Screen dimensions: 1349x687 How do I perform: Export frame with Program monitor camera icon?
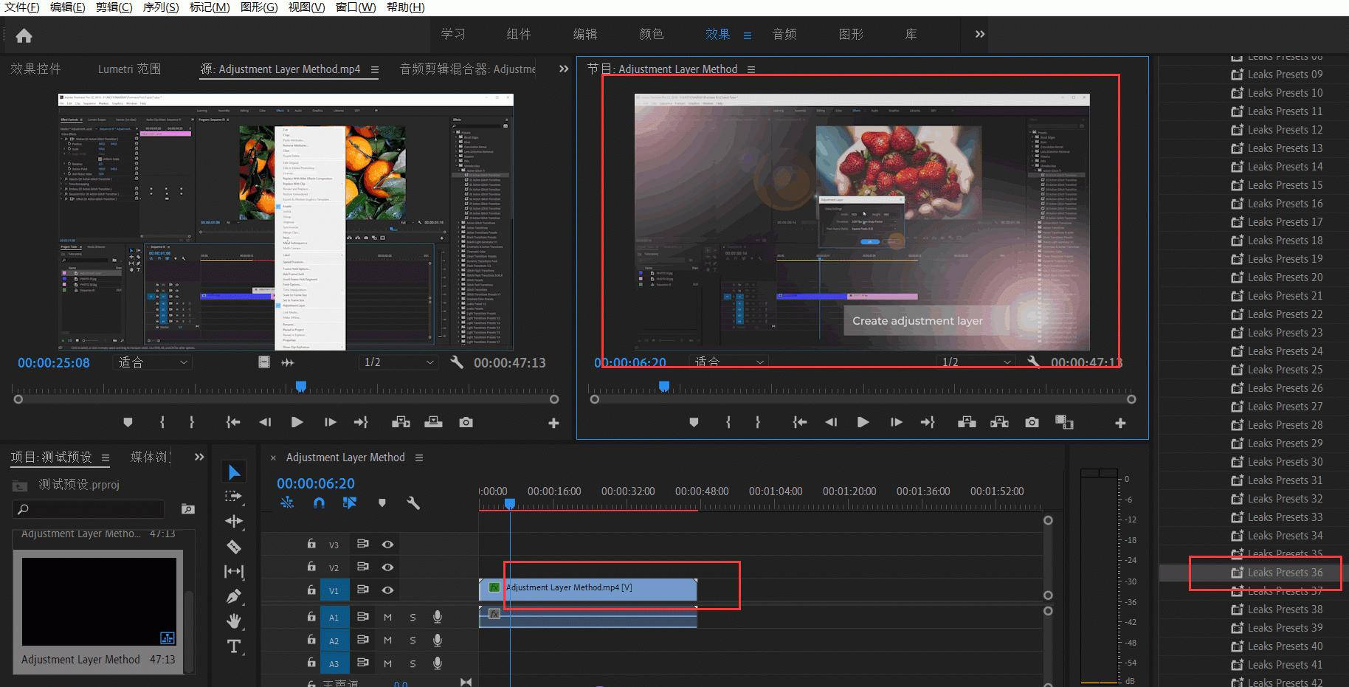[x=1032, y=422]
